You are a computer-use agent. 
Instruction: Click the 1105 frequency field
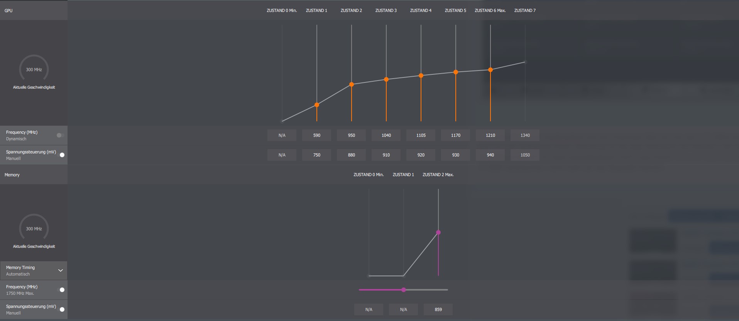(421, 135)
